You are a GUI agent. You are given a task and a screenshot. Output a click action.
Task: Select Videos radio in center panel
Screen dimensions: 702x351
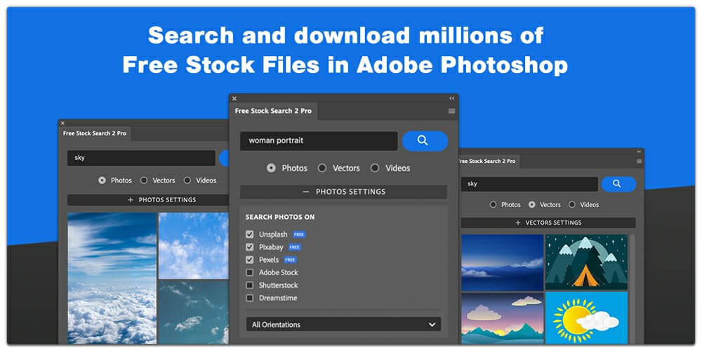click(x=375, y=168)
